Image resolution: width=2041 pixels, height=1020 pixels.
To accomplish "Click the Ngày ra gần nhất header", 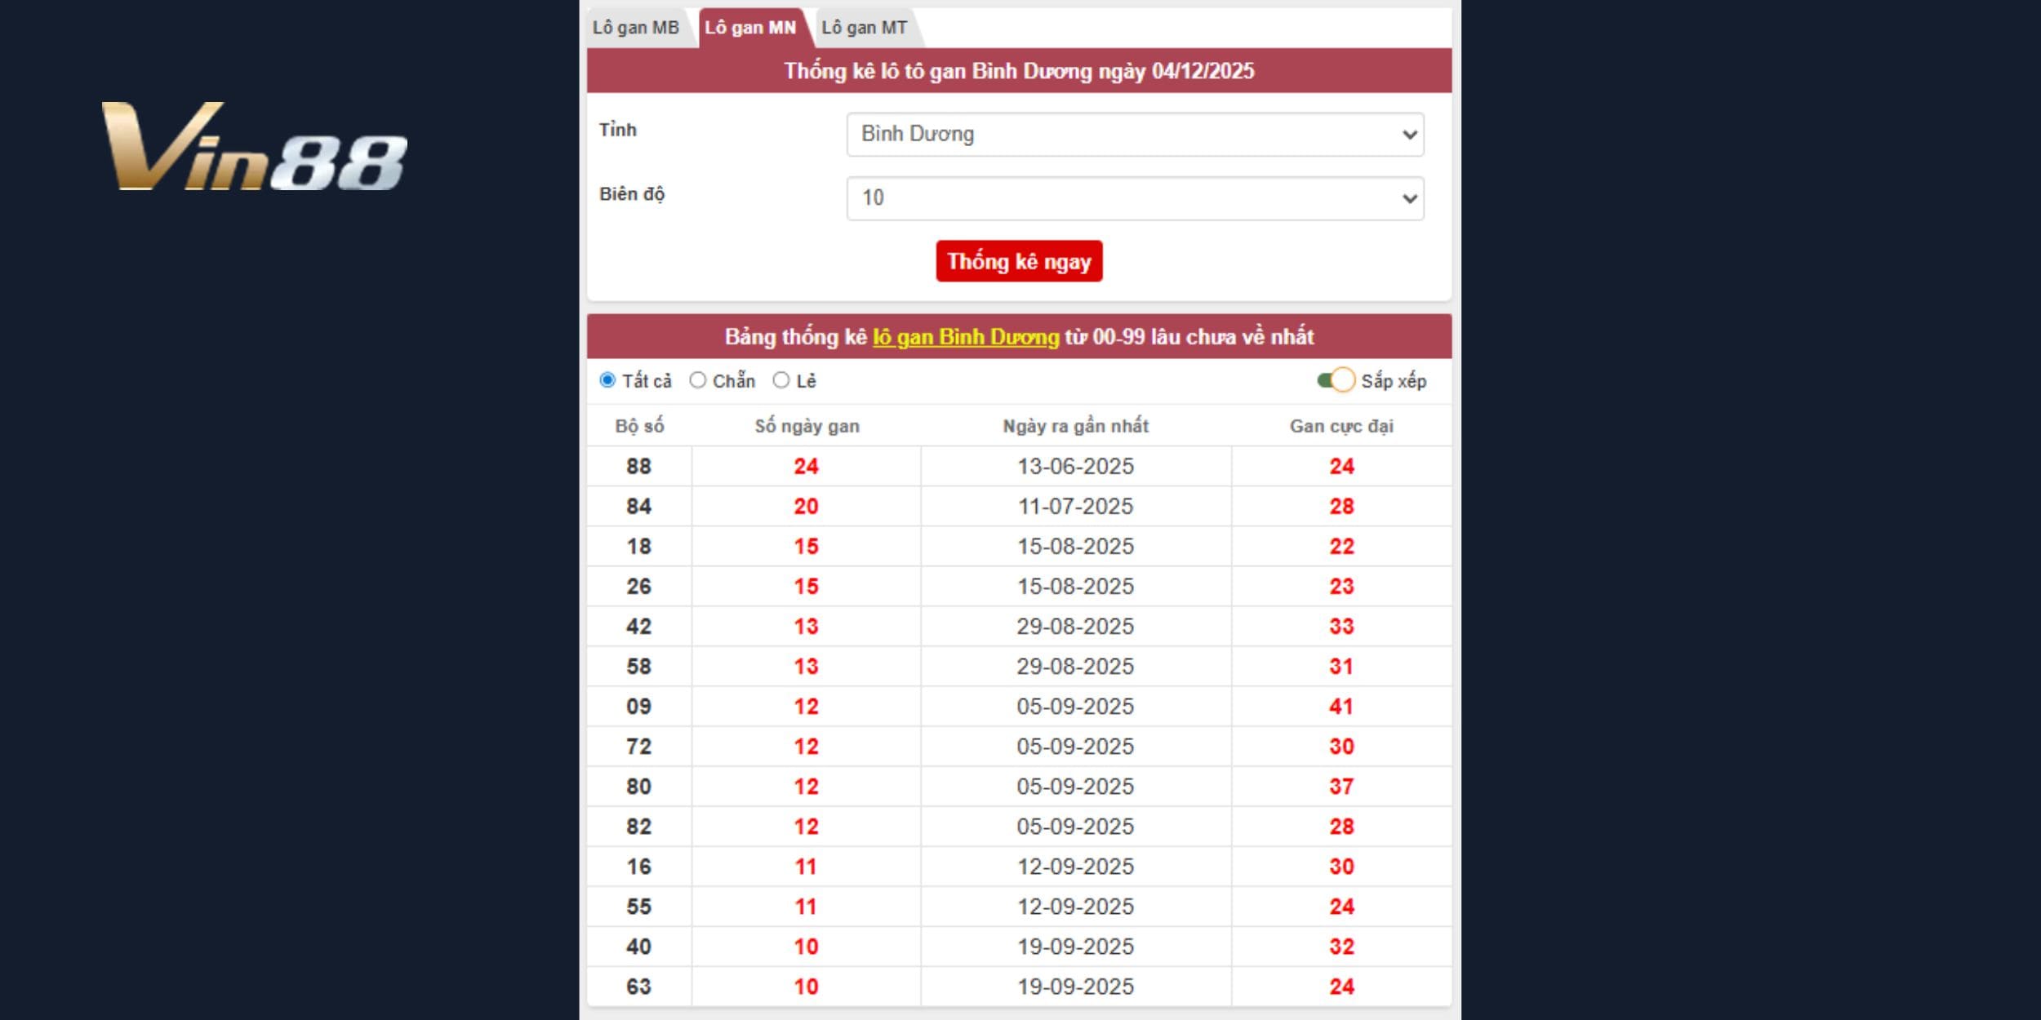I will pos(1075,426).
